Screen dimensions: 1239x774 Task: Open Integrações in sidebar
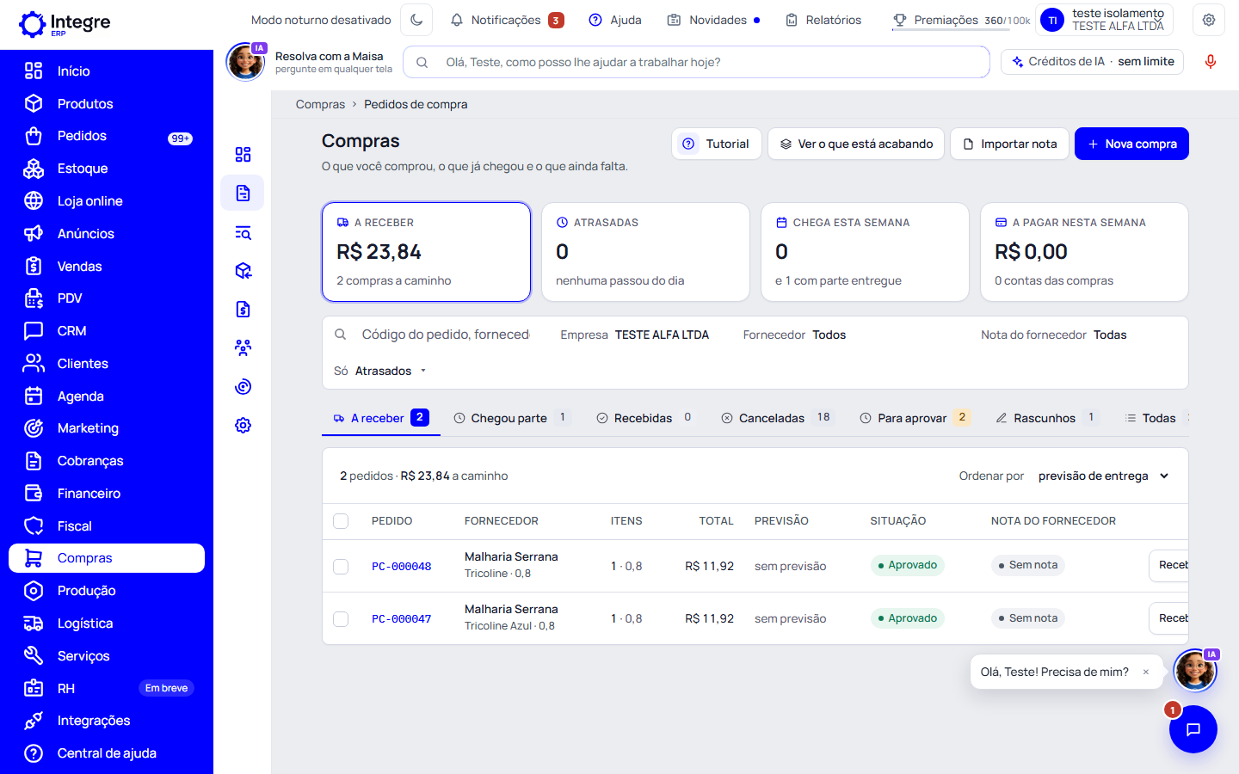click(107, 721)
